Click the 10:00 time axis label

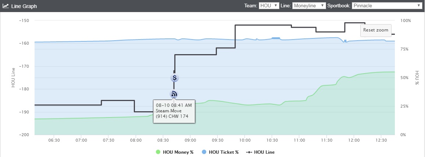245,141
